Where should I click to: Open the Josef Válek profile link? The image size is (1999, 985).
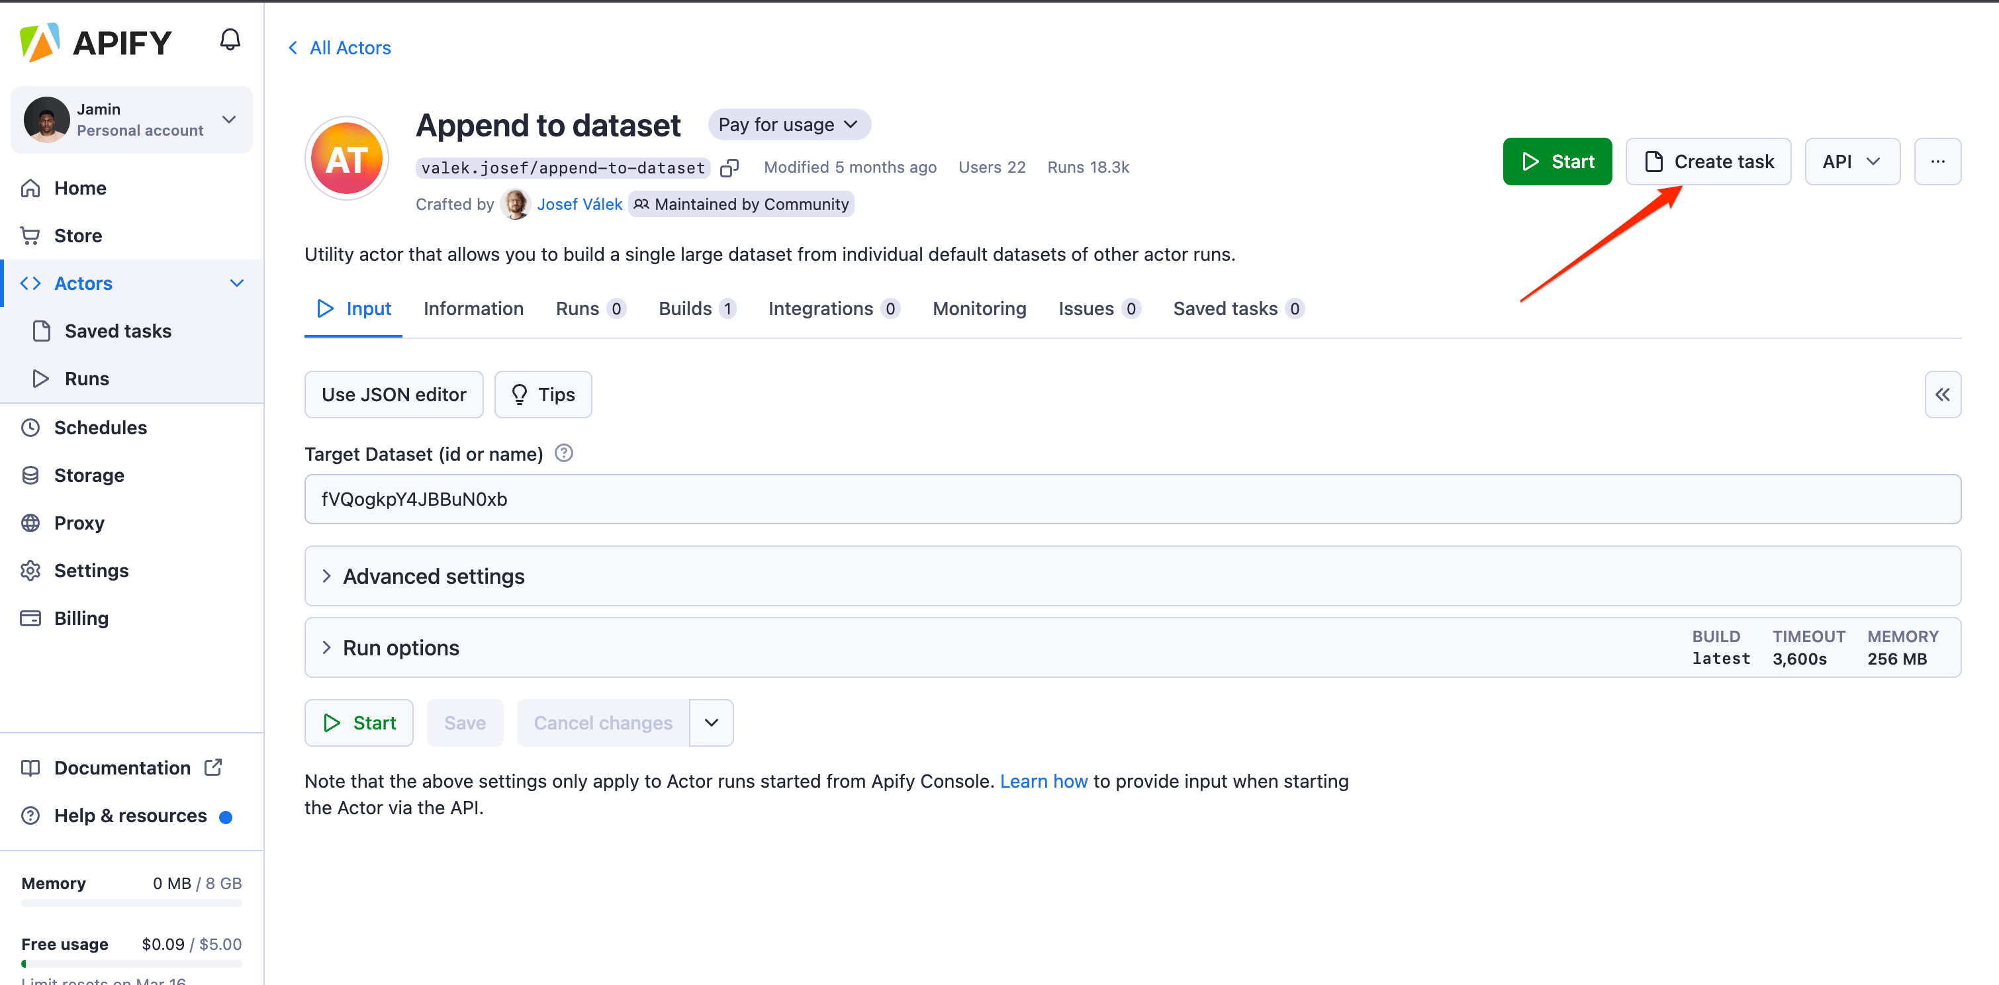tap(580, 203)
